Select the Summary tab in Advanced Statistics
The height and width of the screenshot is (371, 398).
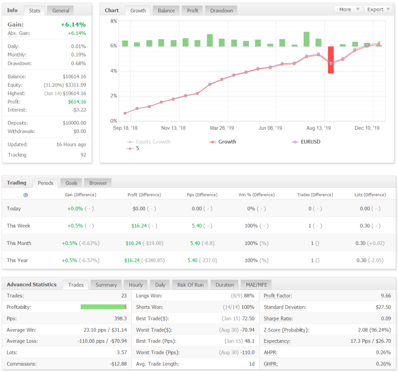(106, 285)
